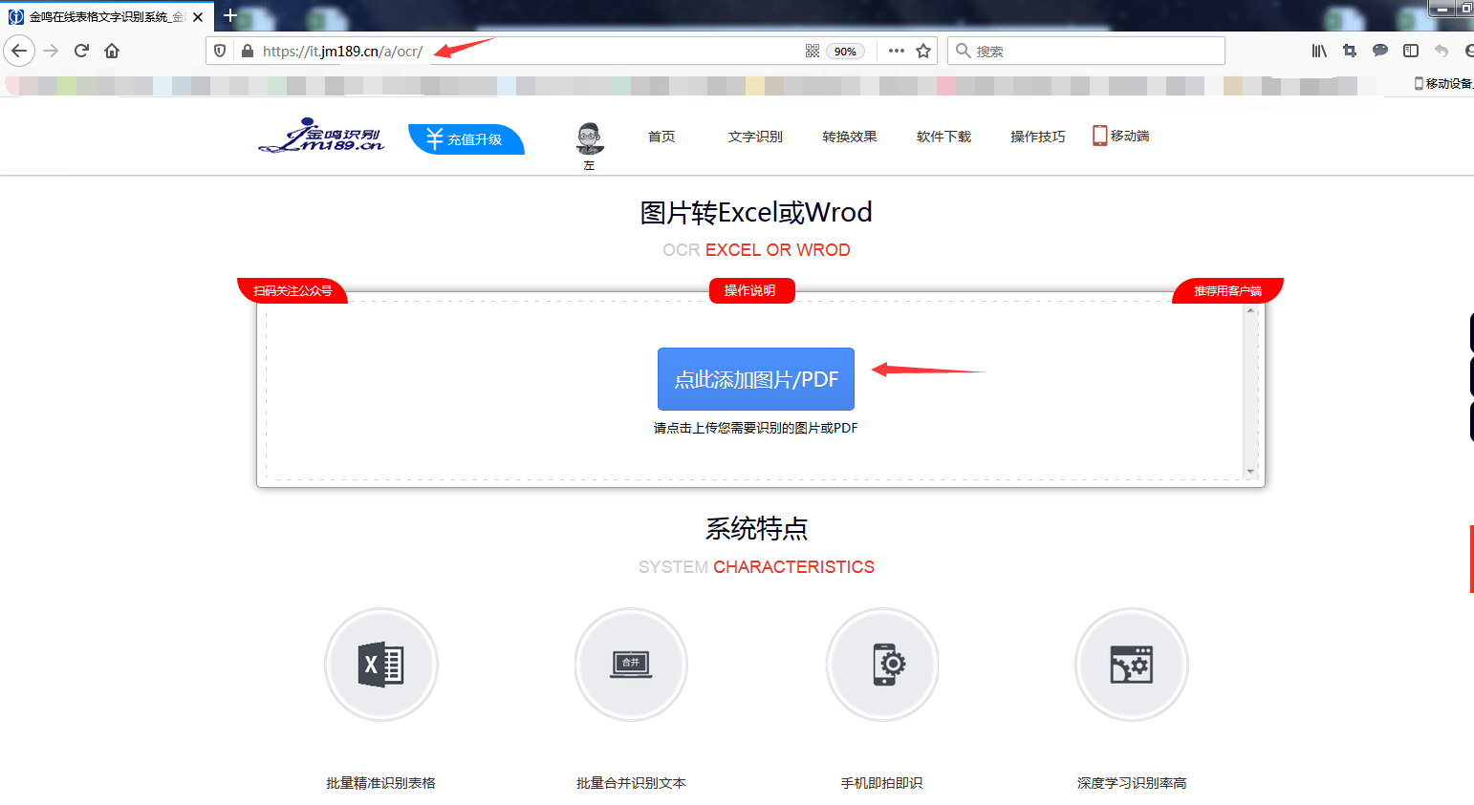Click the 手机即拍即识 label
Viewport: 1474px width, 805px height.
881,783
